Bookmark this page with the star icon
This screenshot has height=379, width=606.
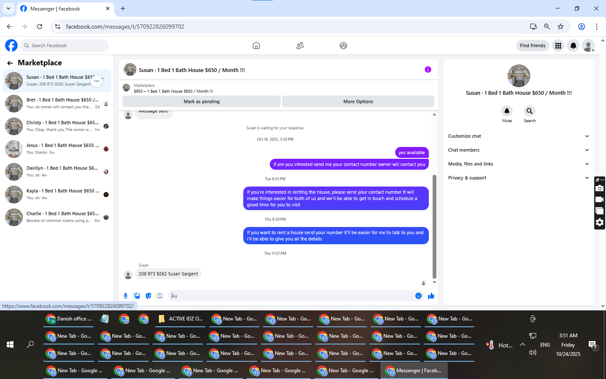561,27
